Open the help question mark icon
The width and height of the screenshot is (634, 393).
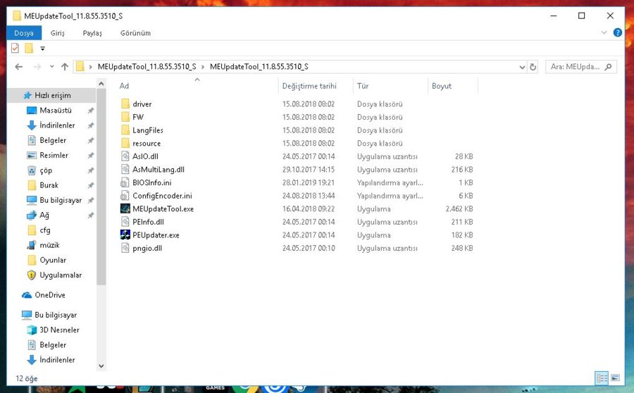[617, 32]
